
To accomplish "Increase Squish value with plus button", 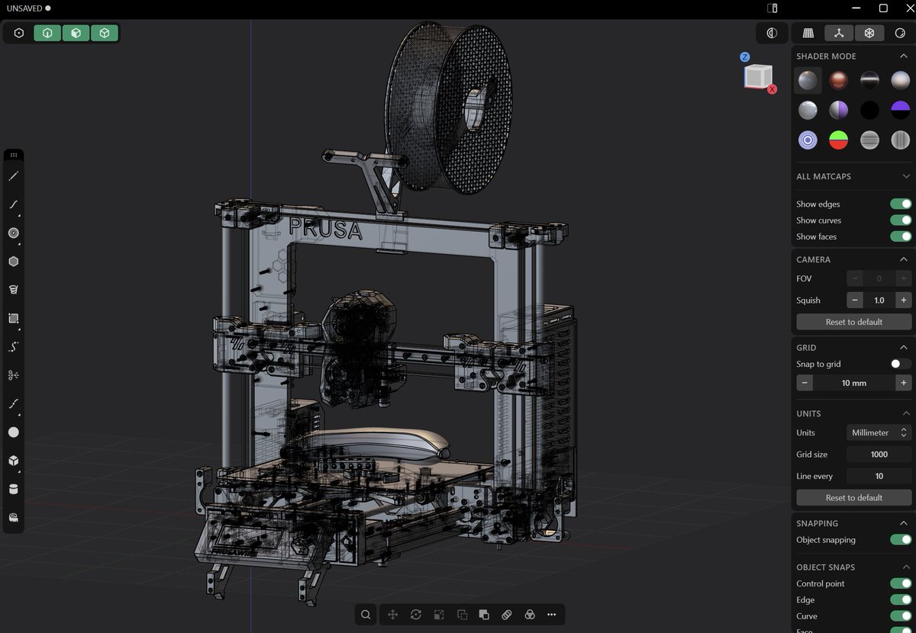I will click(x=904, y=300).
